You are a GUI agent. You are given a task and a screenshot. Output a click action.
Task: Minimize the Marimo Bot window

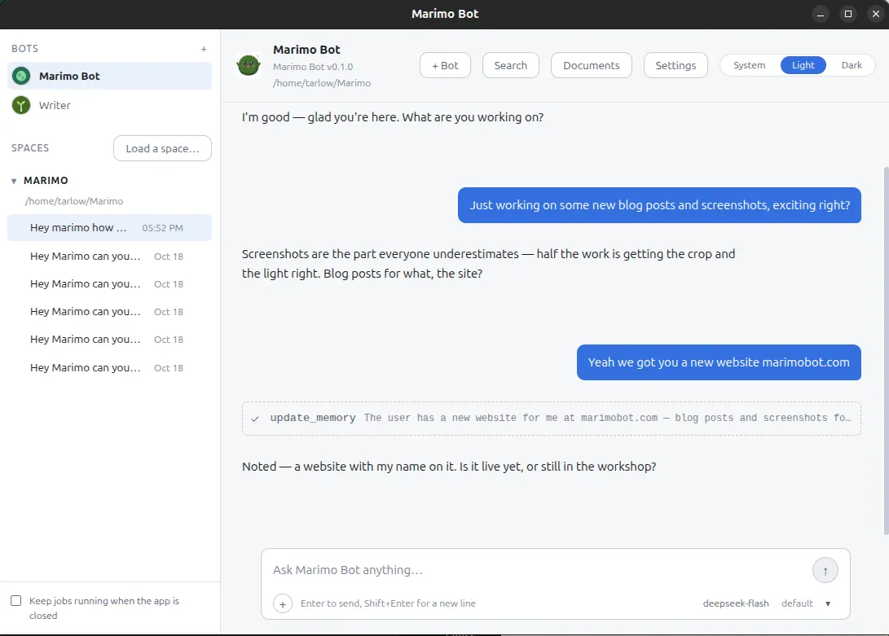pyautogui.click(x=821, y=14)
